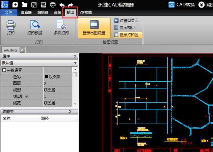This screenshot has height=152, width=213.
Task: Switch to 编辑器 tab
Action: pos(43,12)
